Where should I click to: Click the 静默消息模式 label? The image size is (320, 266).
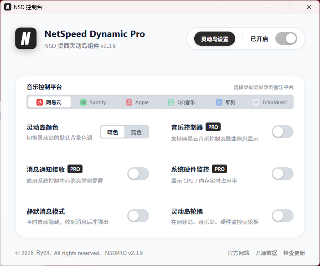(46, 211)
